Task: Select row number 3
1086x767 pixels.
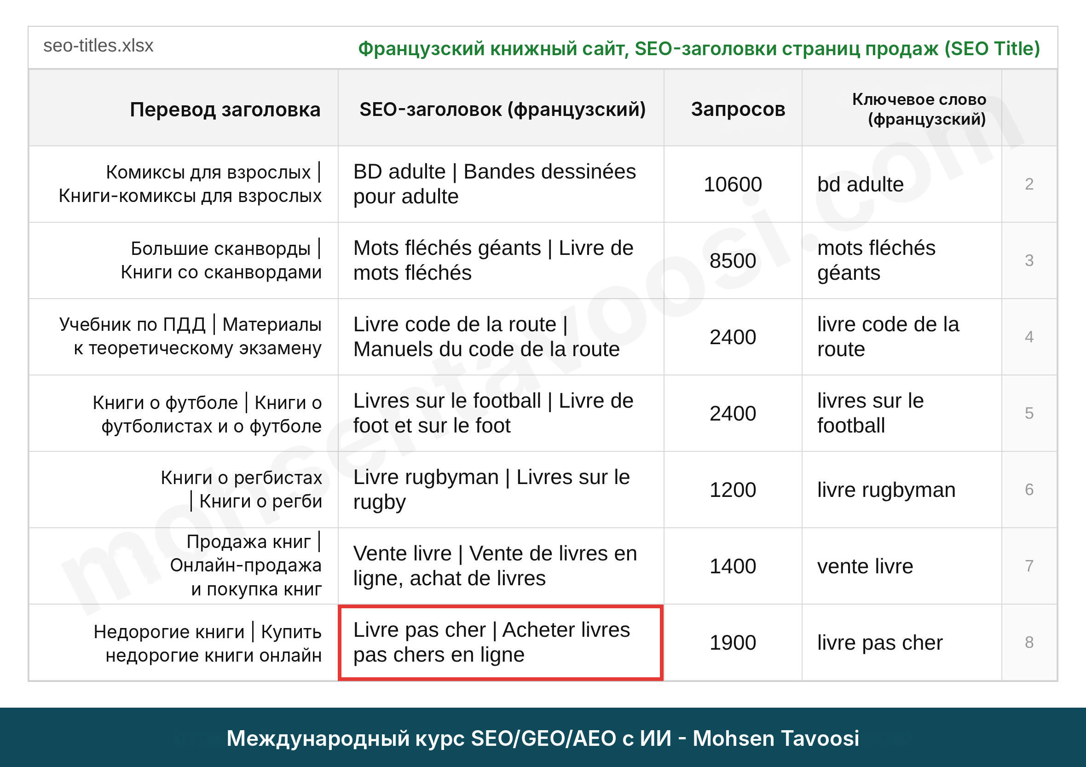Action: click(1029, 260)
